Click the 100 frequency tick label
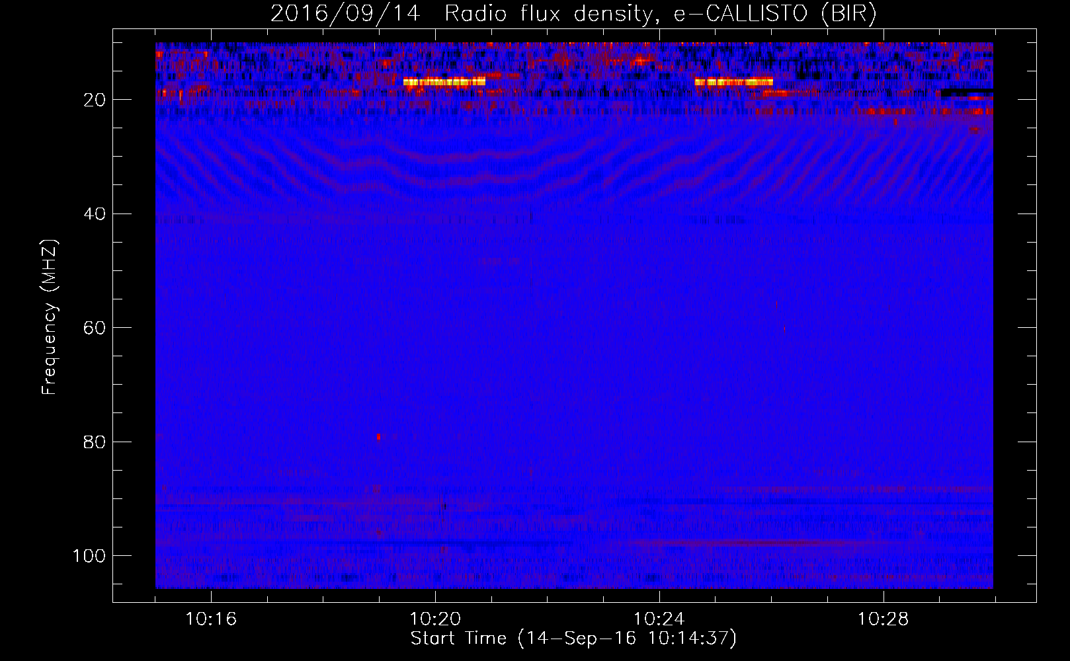The image size is (1070, 661). [x=89, y=556]
